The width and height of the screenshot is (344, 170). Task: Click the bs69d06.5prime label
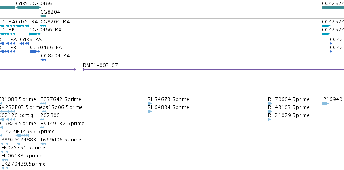tap(61, 140)
